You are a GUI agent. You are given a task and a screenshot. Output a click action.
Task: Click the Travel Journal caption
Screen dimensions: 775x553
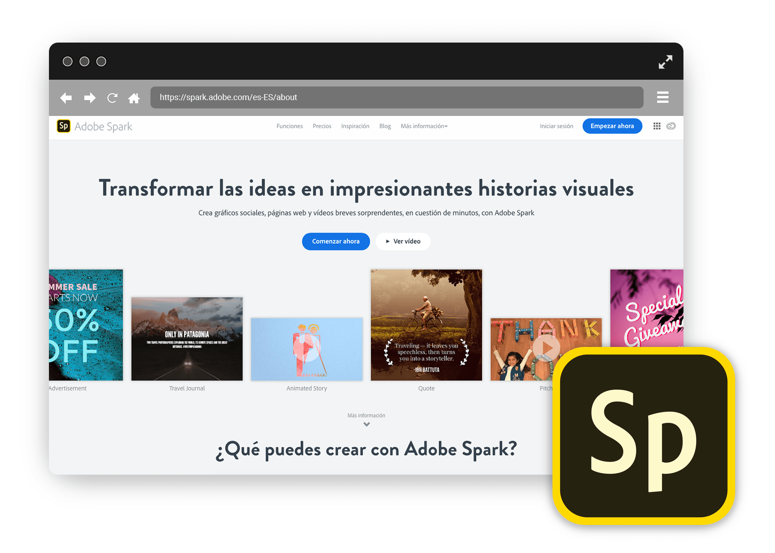tap(187, 389)
